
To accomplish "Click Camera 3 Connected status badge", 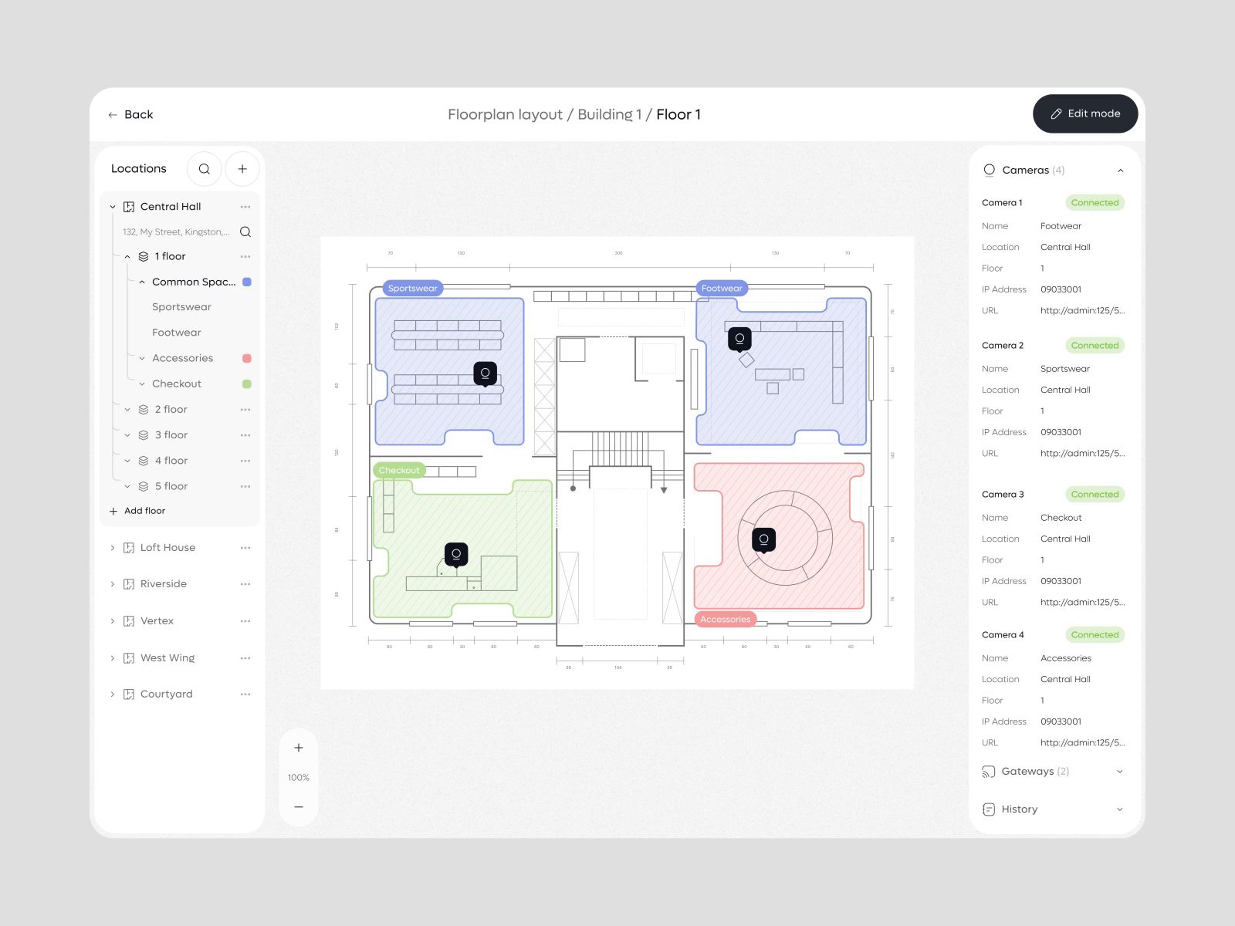I will click(1095, 495).
